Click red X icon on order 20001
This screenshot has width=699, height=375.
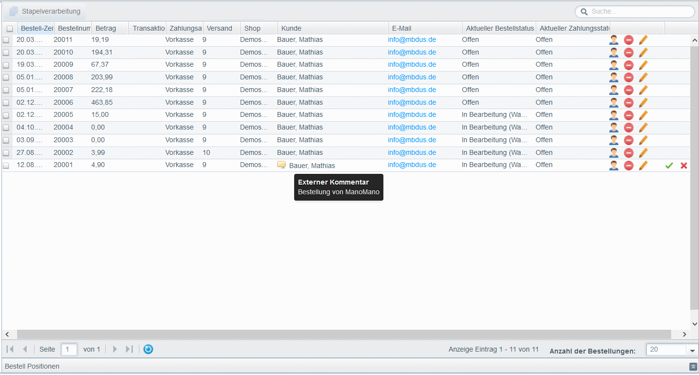(684, 166)
